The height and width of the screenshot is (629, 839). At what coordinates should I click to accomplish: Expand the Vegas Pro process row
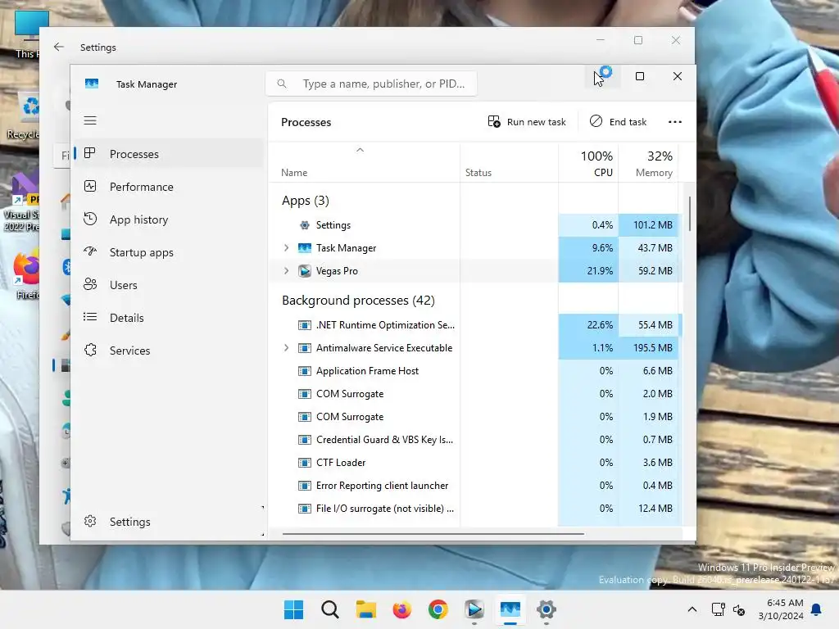point(286,270)
